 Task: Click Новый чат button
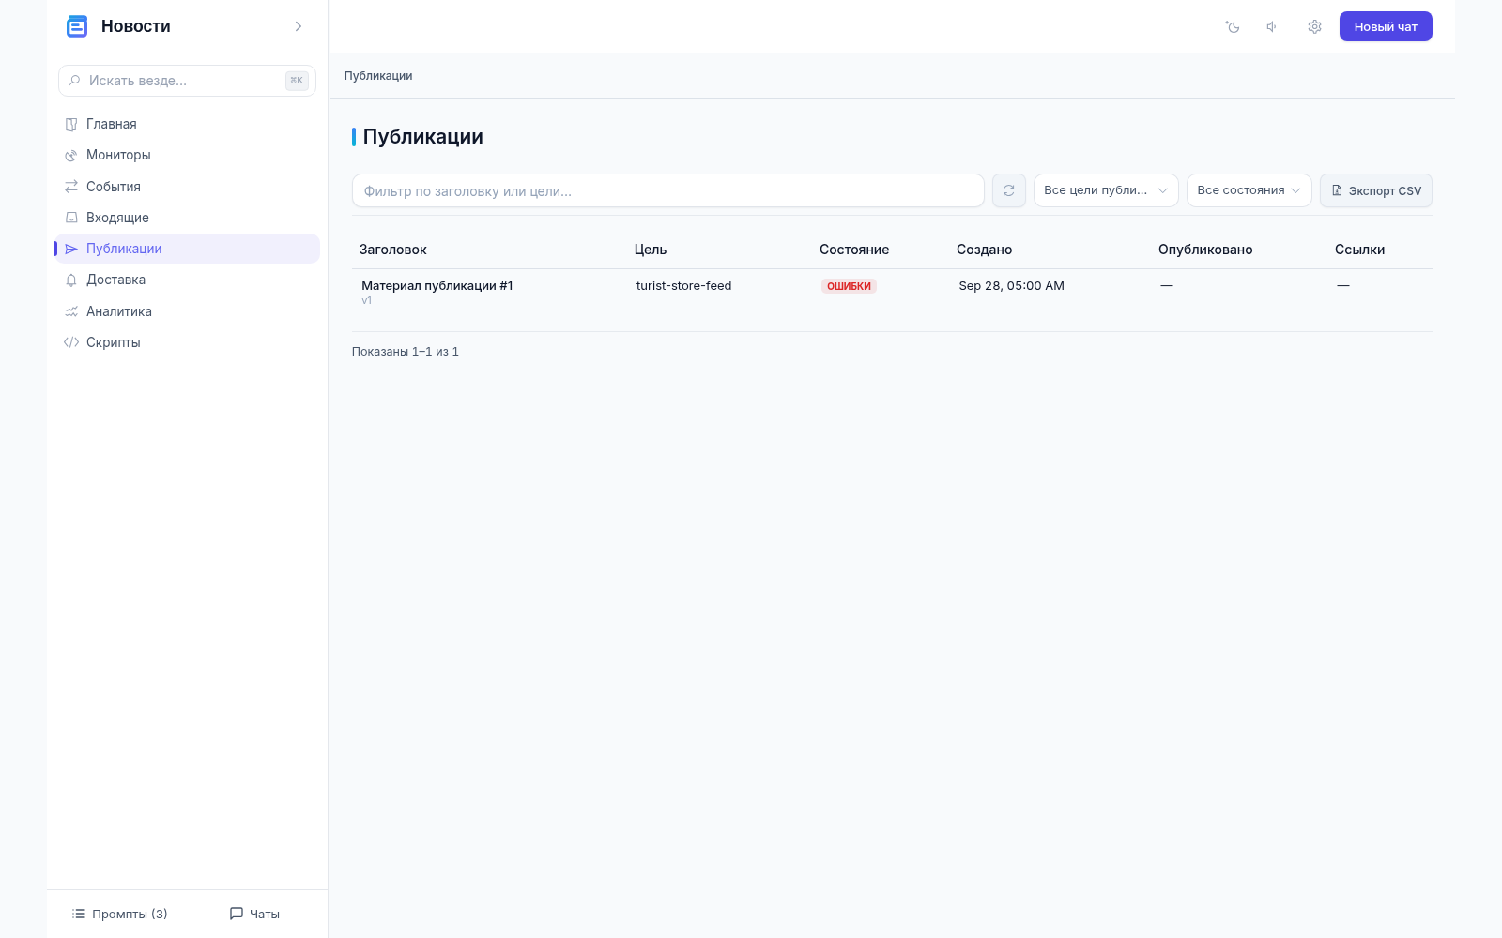click(1386, 26)
